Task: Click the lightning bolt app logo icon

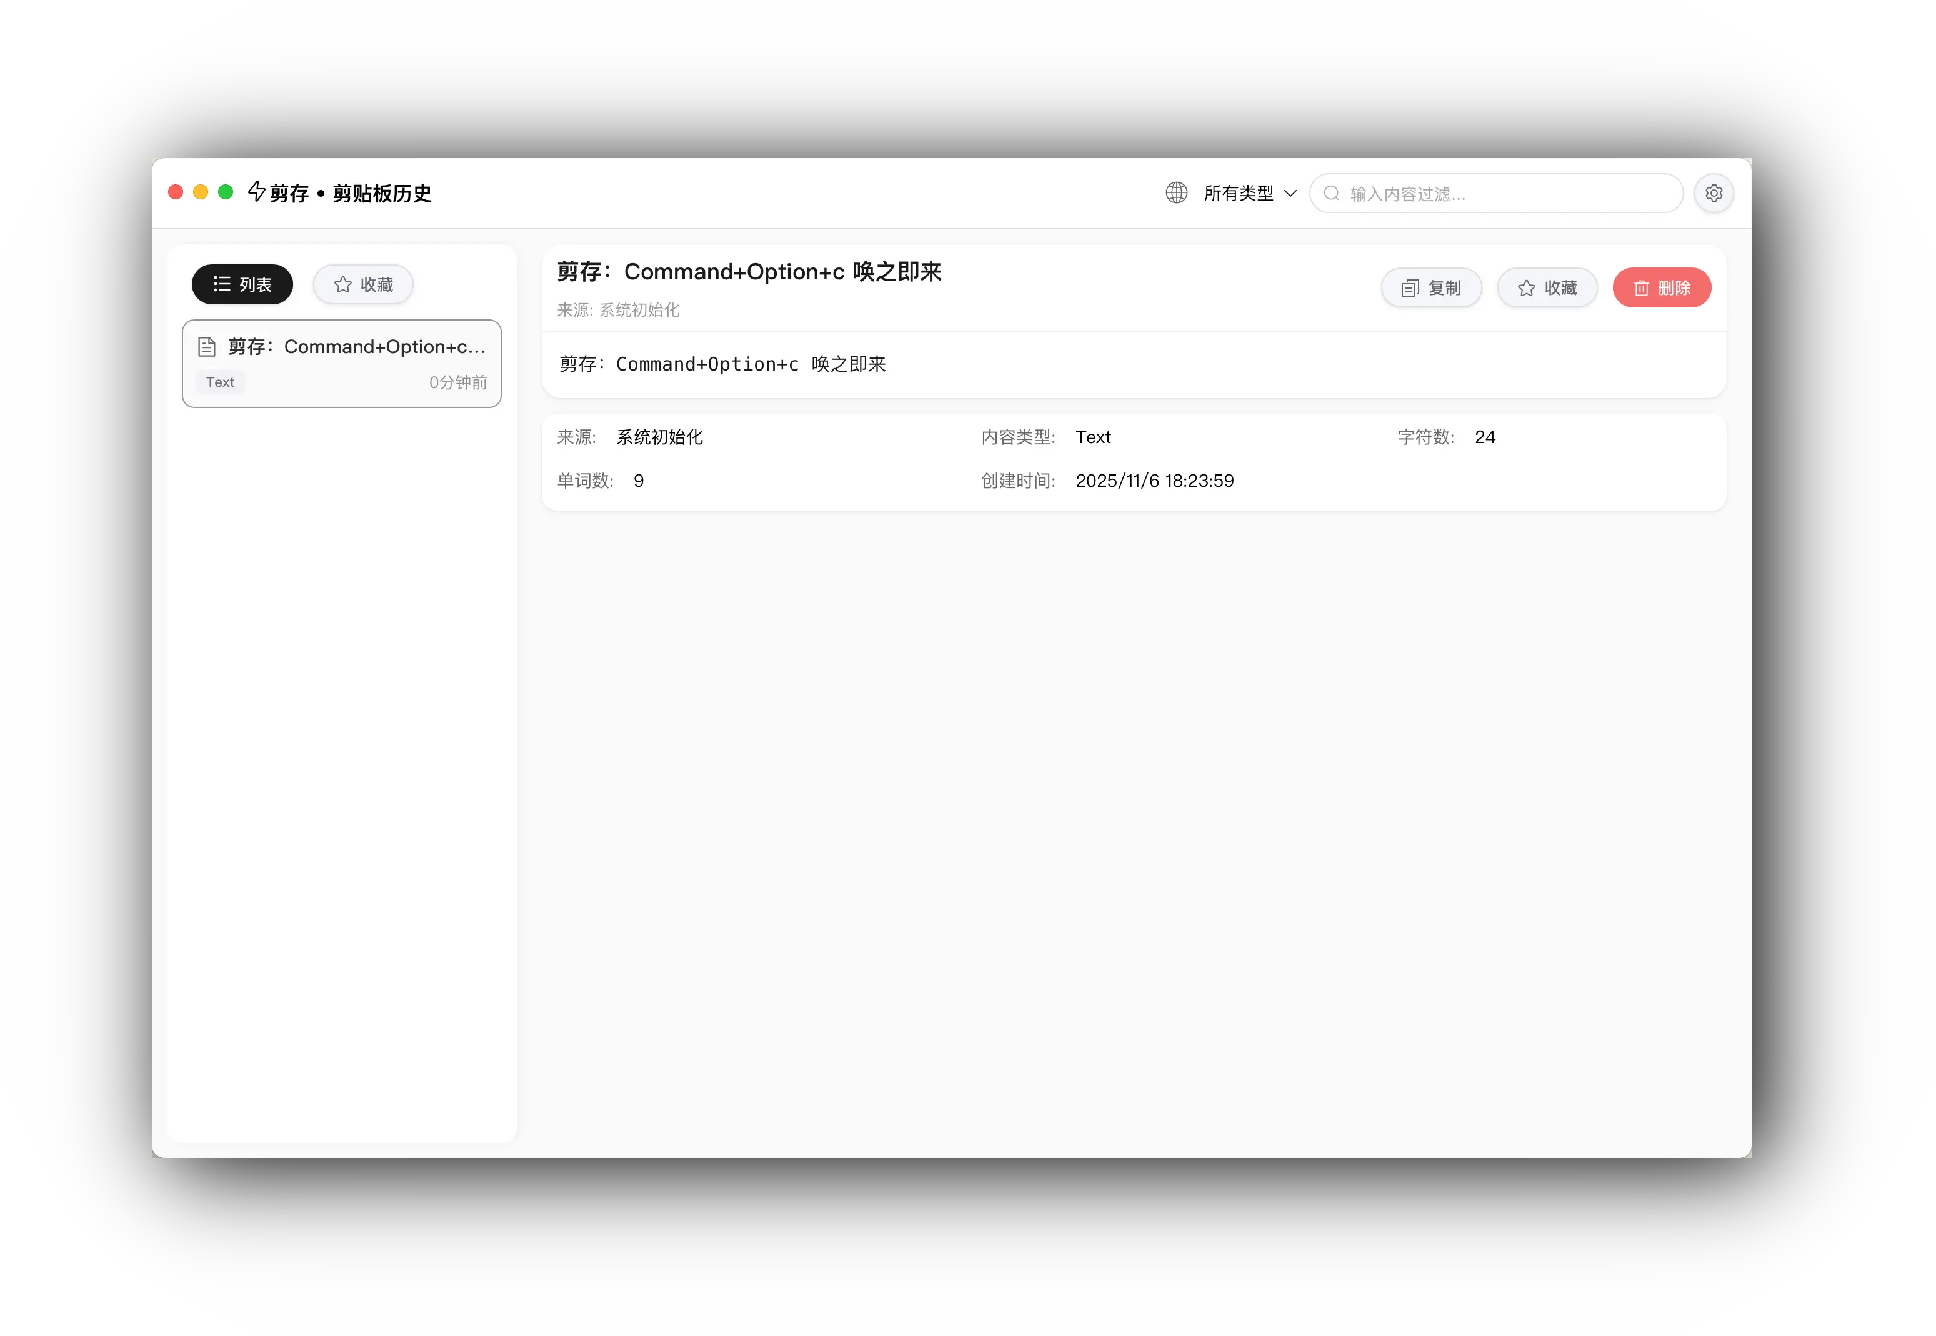Action: 256,192
